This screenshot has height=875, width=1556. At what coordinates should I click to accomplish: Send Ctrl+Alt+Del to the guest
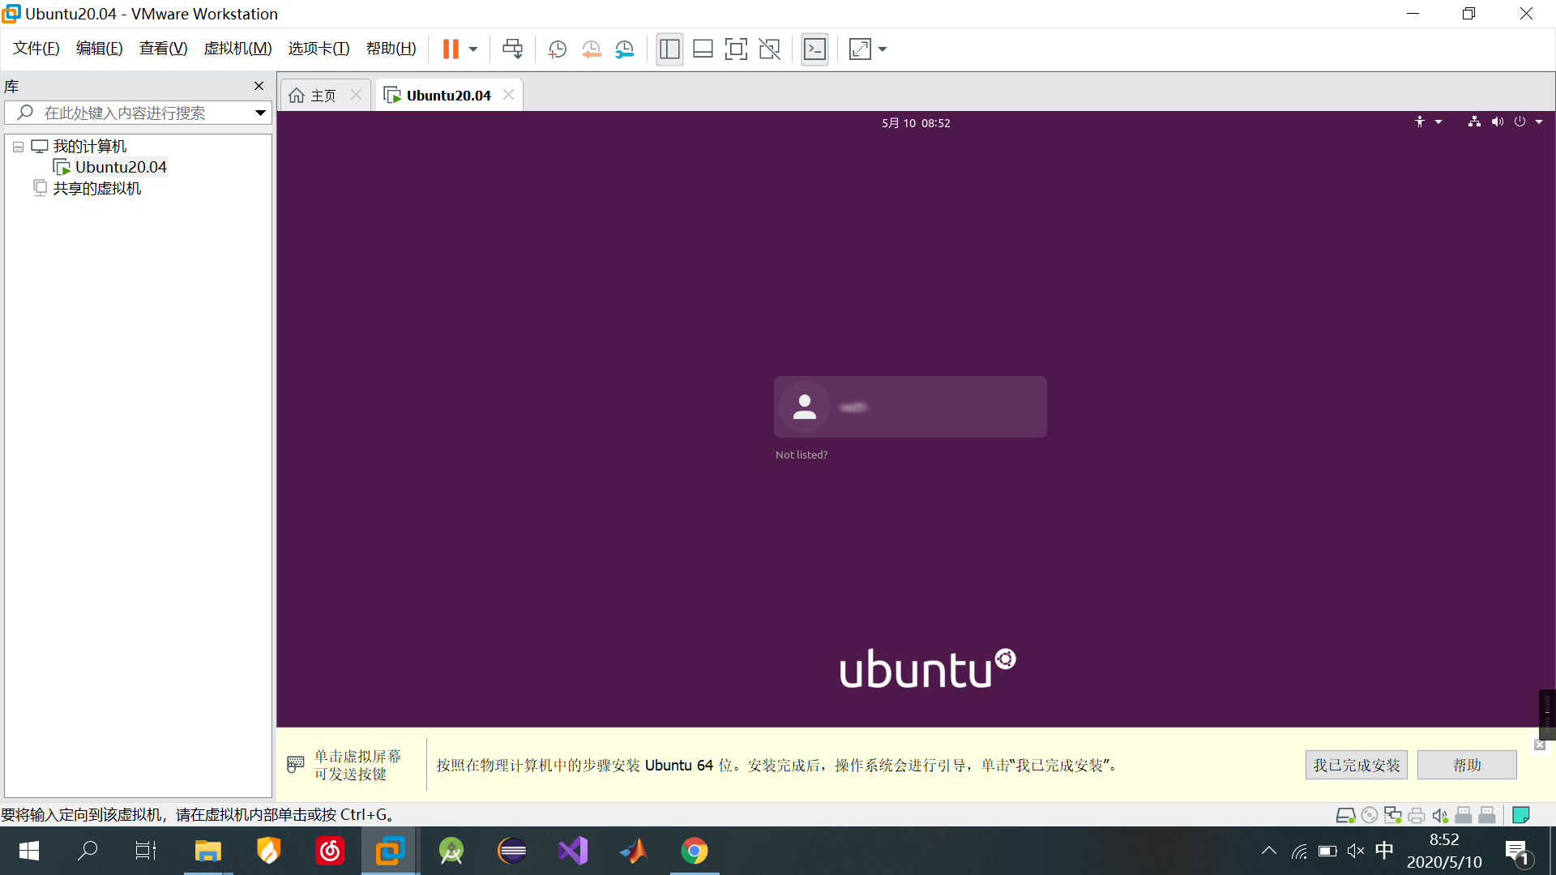[x=512, y=49]
